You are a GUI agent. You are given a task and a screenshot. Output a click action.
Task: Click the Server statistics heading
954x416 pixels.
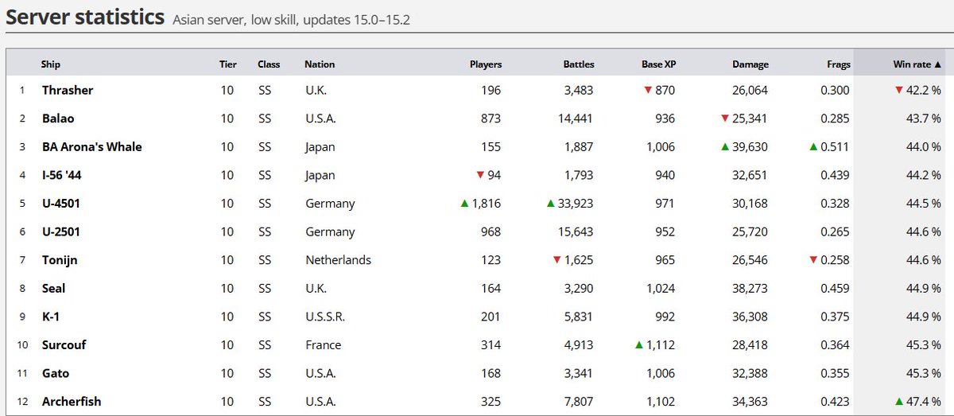(x=85, y=17)
